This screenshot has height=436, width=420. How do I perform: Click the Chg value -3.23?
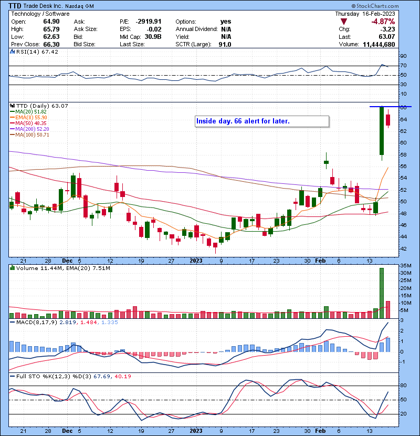tap(387, 29)
